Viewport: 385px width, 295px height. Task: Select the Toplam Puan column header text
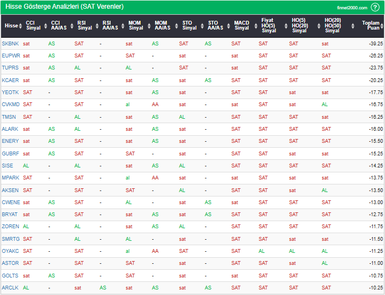coord(371,25)
